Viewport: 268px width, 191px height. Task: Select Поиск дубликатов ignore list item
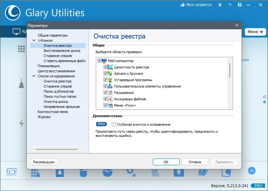[59, 91]
